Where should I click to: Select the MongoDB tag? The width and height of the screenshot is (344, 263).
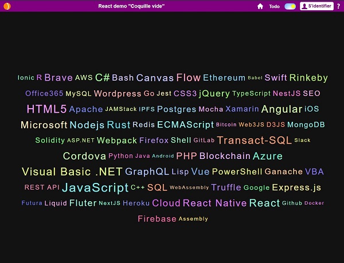tap(306, 125)
